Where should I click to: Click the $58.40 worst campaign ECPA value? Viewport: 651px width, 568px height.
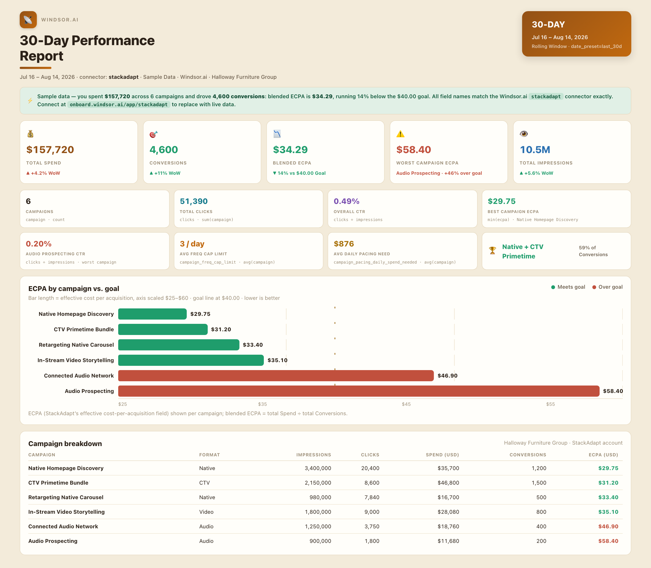(414, 150)
